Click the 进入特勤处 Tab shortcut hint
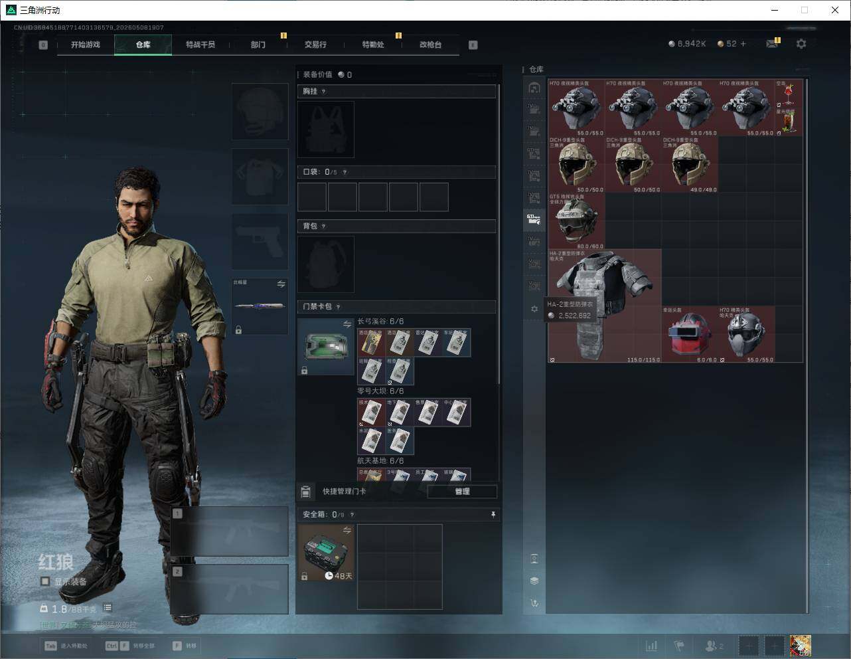 click(66, 646)
